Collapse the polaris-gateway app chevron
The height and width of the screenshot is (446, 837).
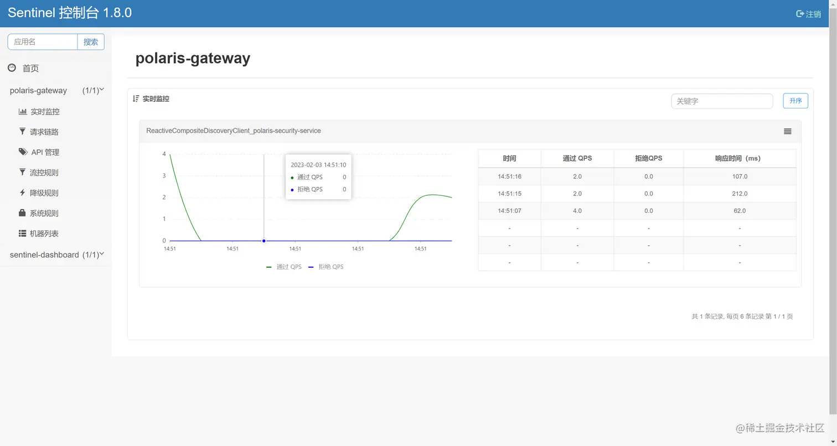pyautogui.click(x=101, y=90)
